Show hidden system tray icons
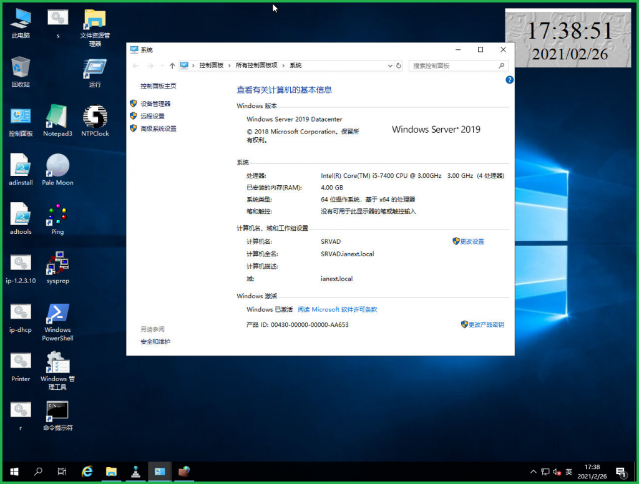The image size is (639, 484). pyautogui.click(x=533, y=472)
